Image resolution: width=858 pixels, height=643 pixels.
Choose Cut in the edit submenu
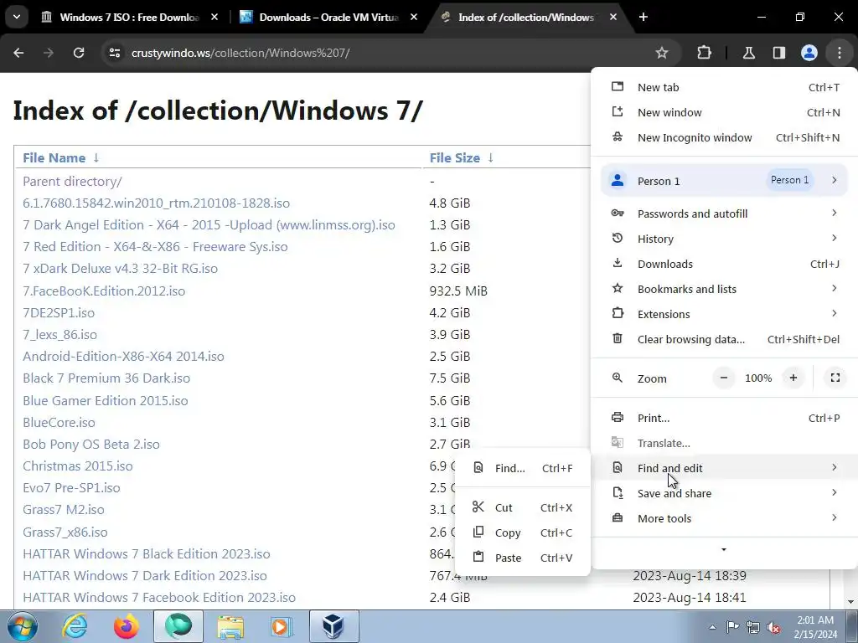coord(523,507)
